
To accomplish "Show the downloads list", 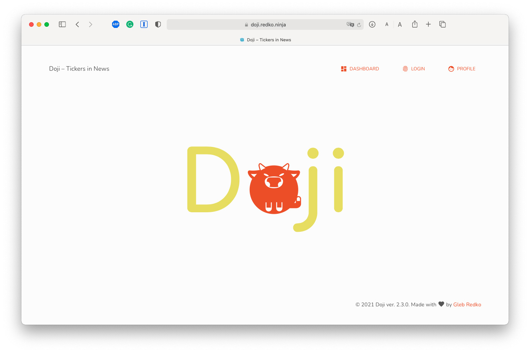I will tap(372, 24).
